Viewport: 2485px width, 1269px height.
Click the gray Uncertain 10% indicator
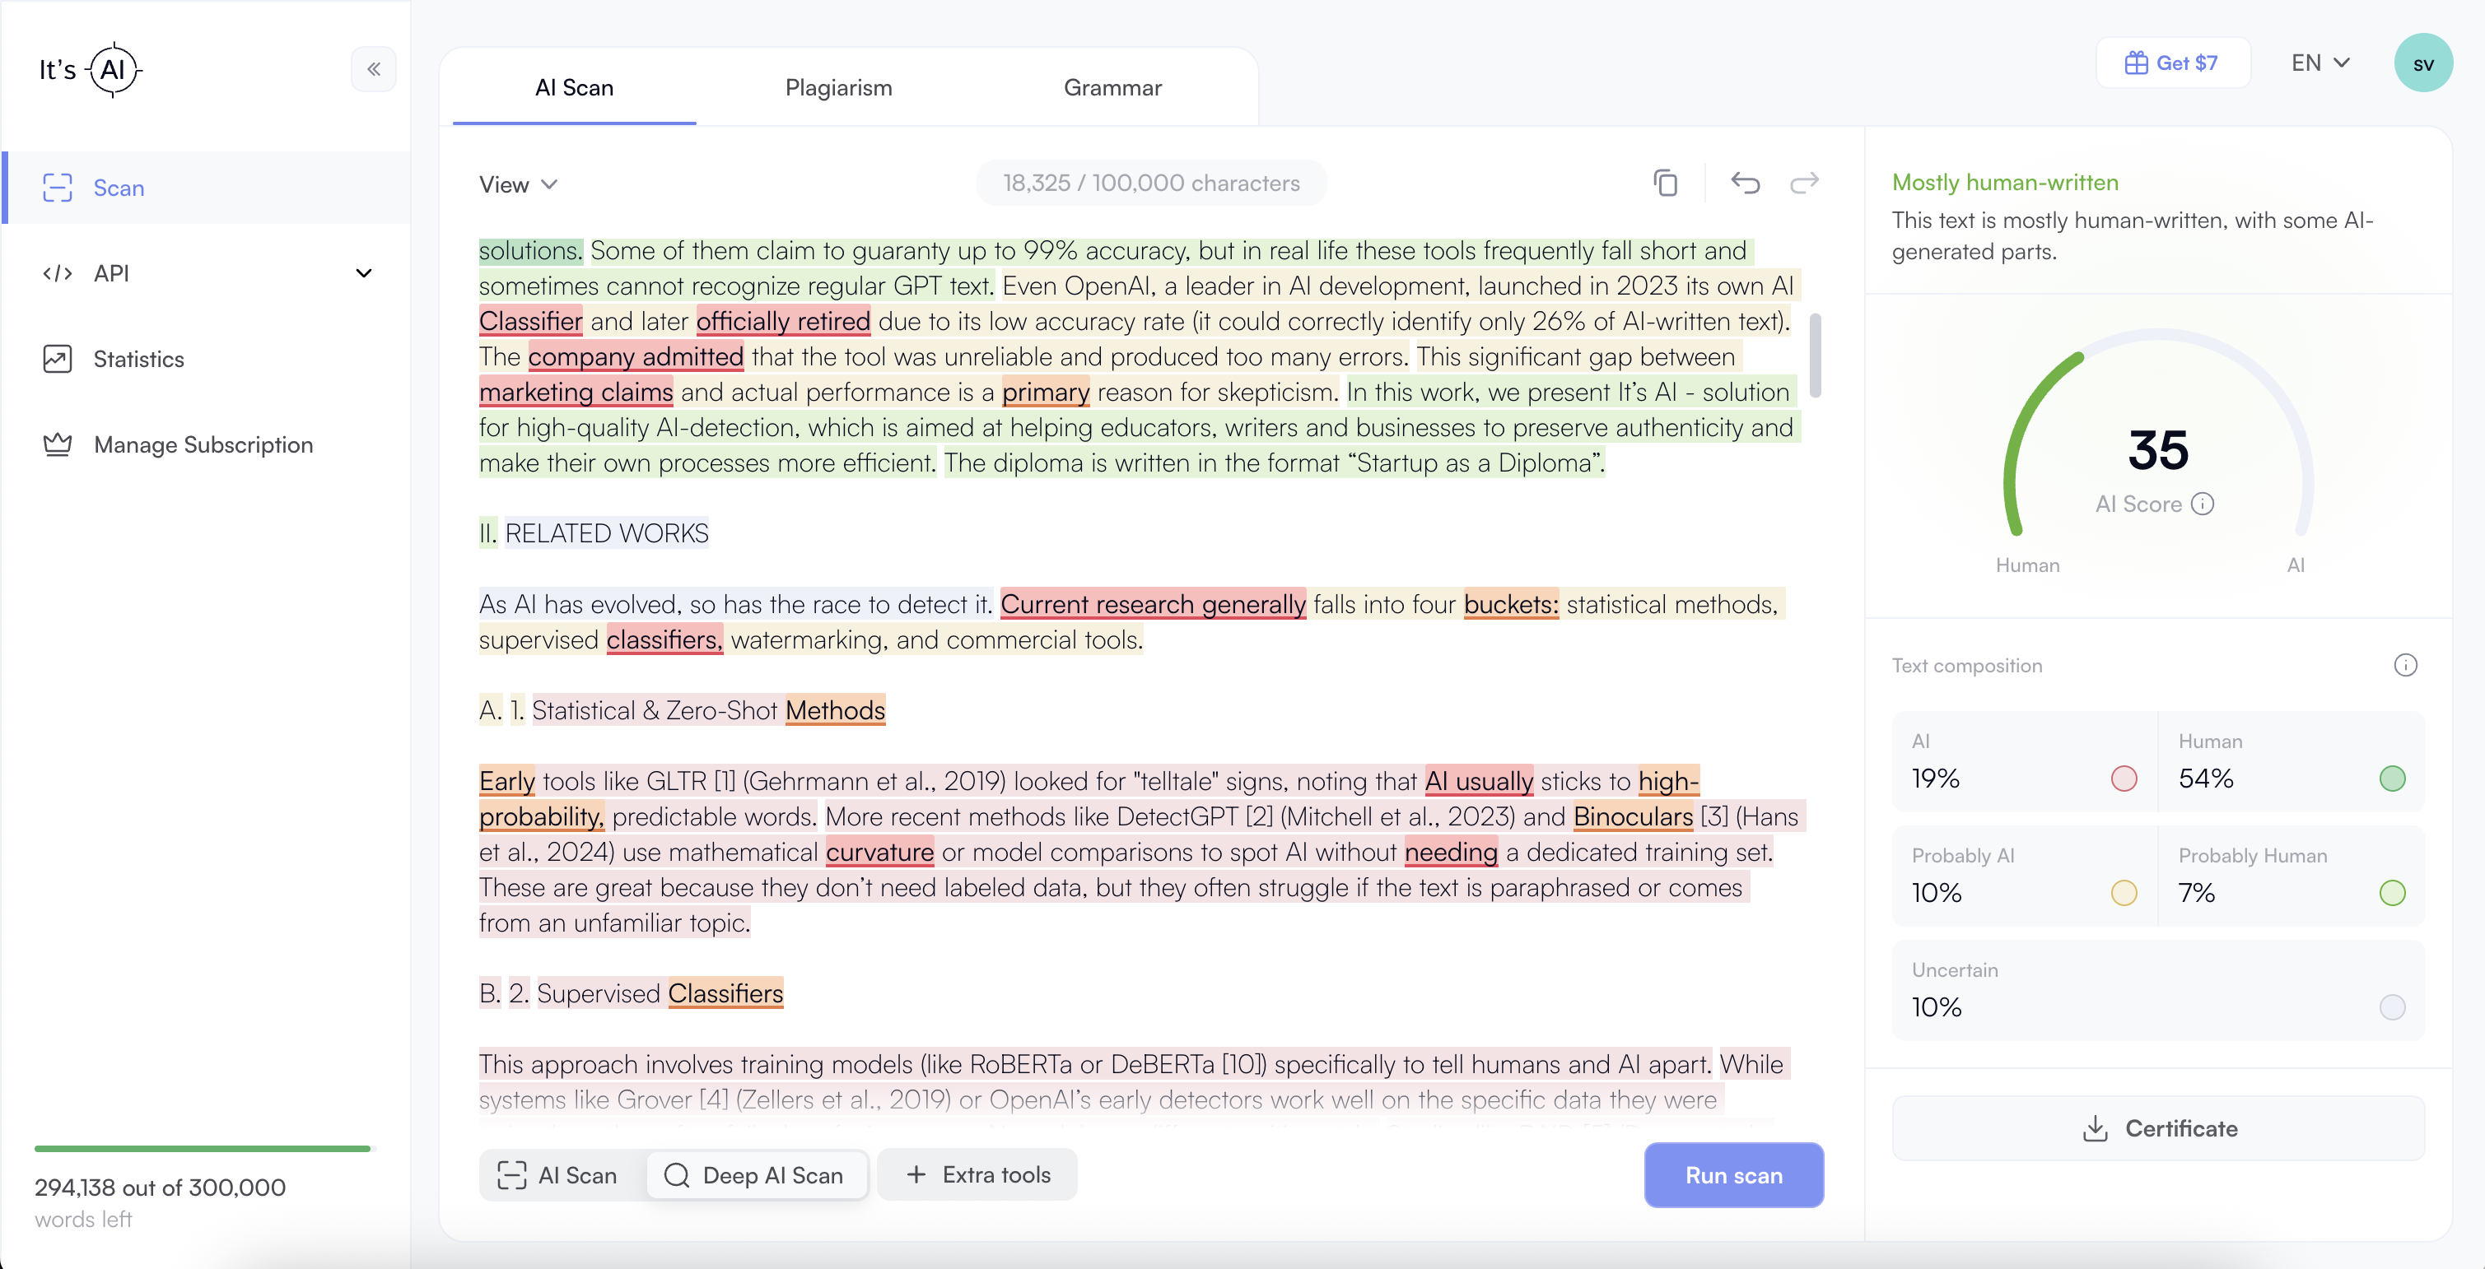pyautogui.click(x=2391, y=1007)
